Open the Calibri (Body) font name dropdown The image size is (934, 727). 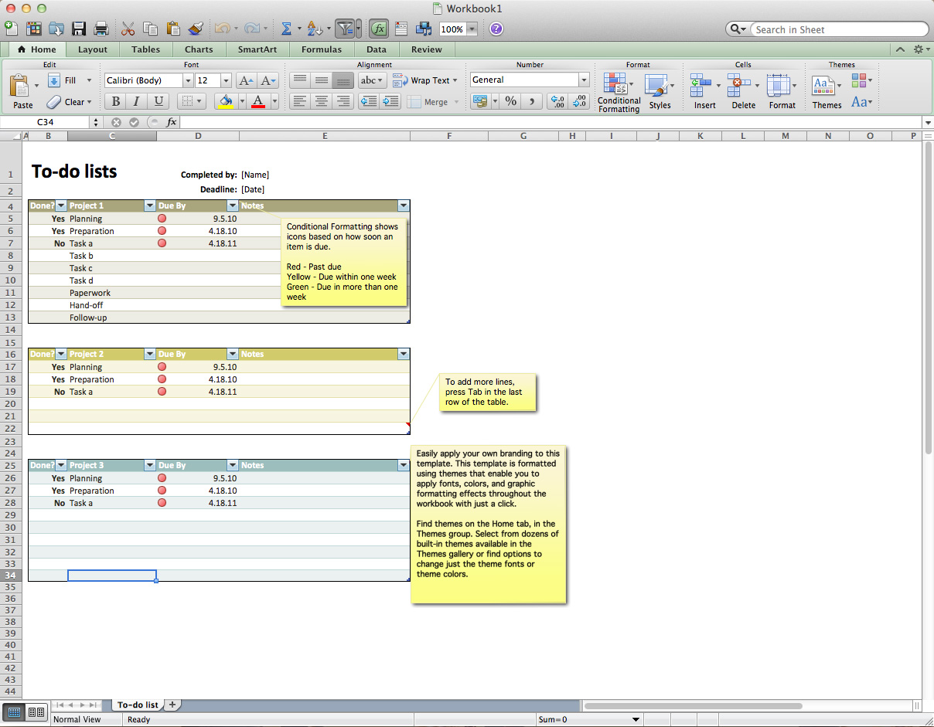(187, 80)
